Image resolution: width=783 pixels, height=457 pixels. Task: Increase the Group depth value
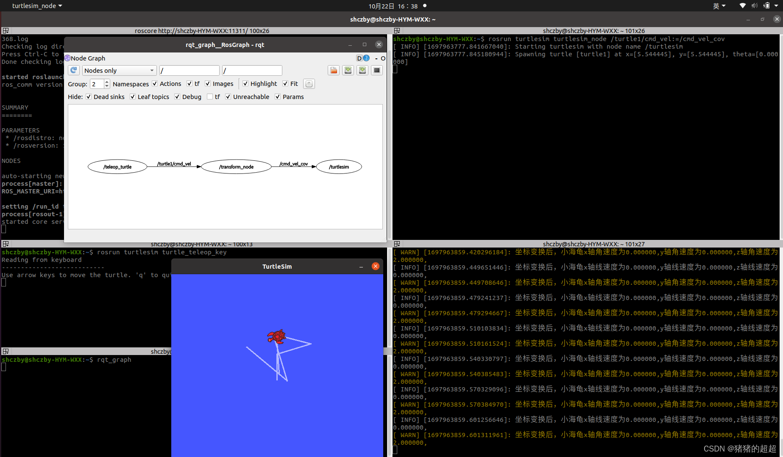tap(107, 81)
